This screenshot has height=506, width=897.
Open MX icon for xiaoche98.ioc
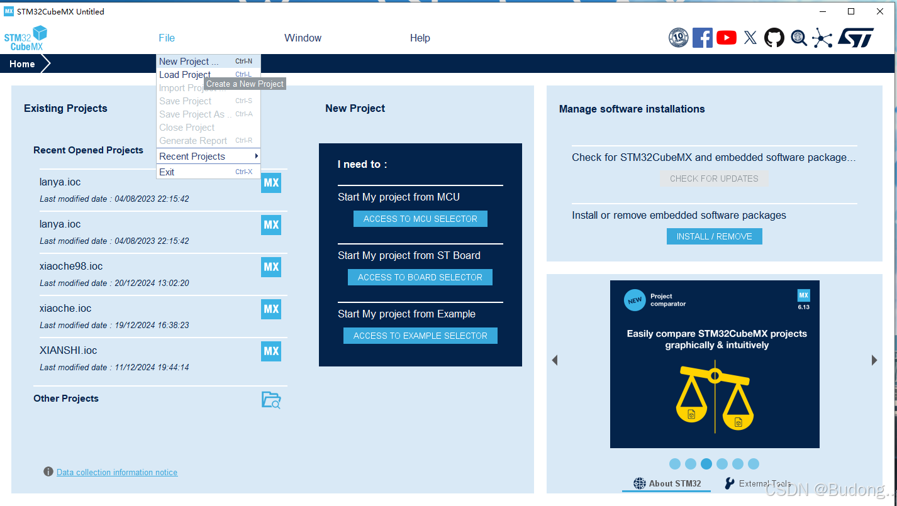click(x=271, y=267)
